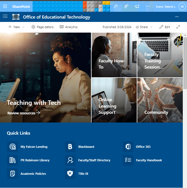
Task: Click the scrollbar up arrow
Action: pyautogui.click(x=185, y=35)
